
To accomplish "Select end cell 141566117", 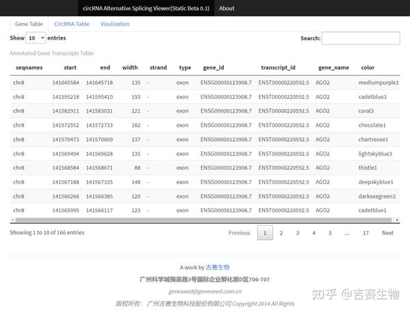I will (99, 210).
